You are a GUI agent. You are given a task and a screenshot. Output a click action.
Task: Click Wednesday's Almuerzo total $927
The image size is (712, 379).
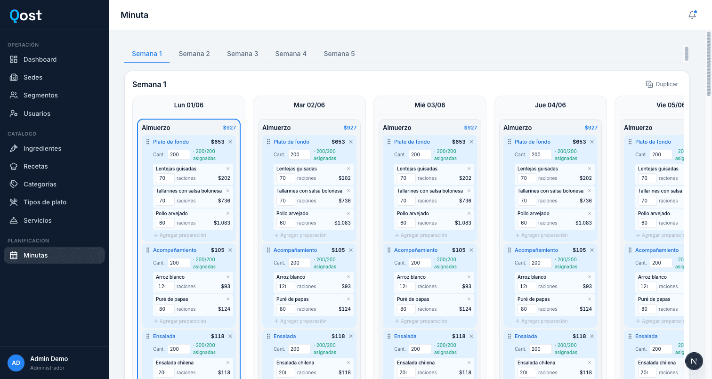click(470, 128)
